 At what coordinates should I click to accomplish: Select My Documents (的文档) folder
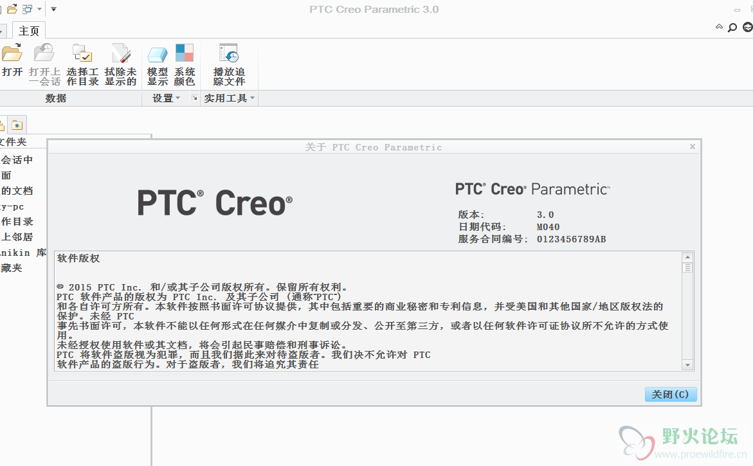(17, 190)
